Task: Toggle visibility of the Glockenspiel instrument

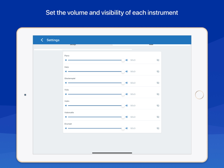Action: click(158, 83)
